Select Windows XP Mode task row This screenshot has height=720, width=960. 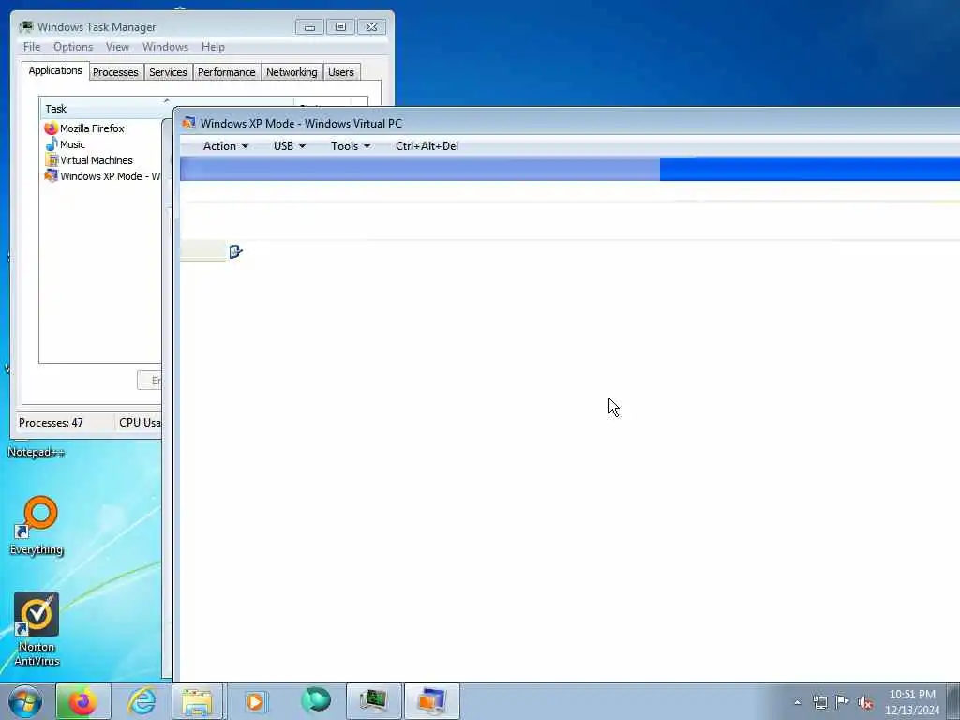101,175
